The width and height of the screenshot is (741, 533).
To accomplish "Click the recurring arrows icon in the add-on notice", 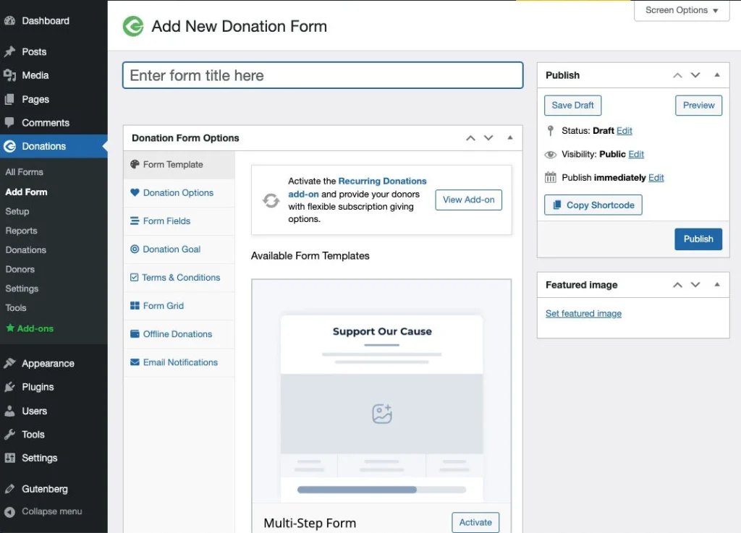I will click(x=271, y=200).
